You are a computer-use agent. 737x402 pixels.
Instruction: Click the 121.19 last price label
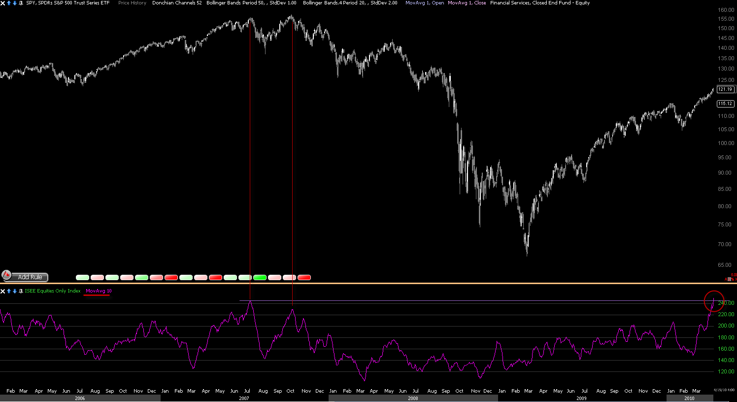726,89
